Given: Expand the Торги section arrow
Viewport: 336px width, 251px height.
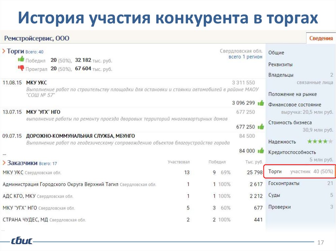Looking at the screenshot, I should click(4, 51).
